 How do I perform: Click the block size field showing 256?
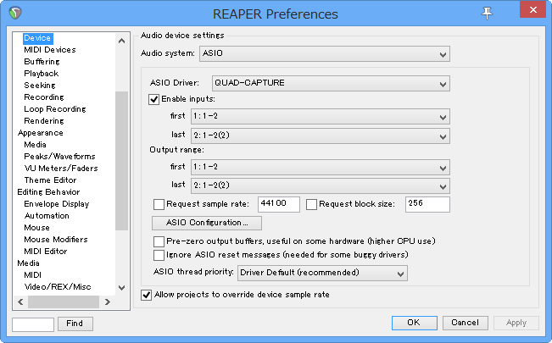click(427, 204)
